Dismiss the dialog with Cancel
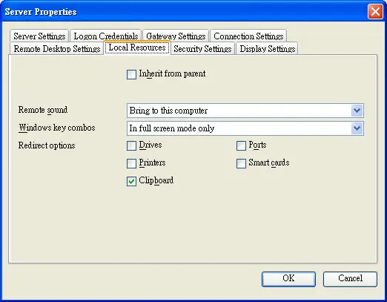Image resolution: width=387 pixels, height=302 pixels. tap(350, 279)
